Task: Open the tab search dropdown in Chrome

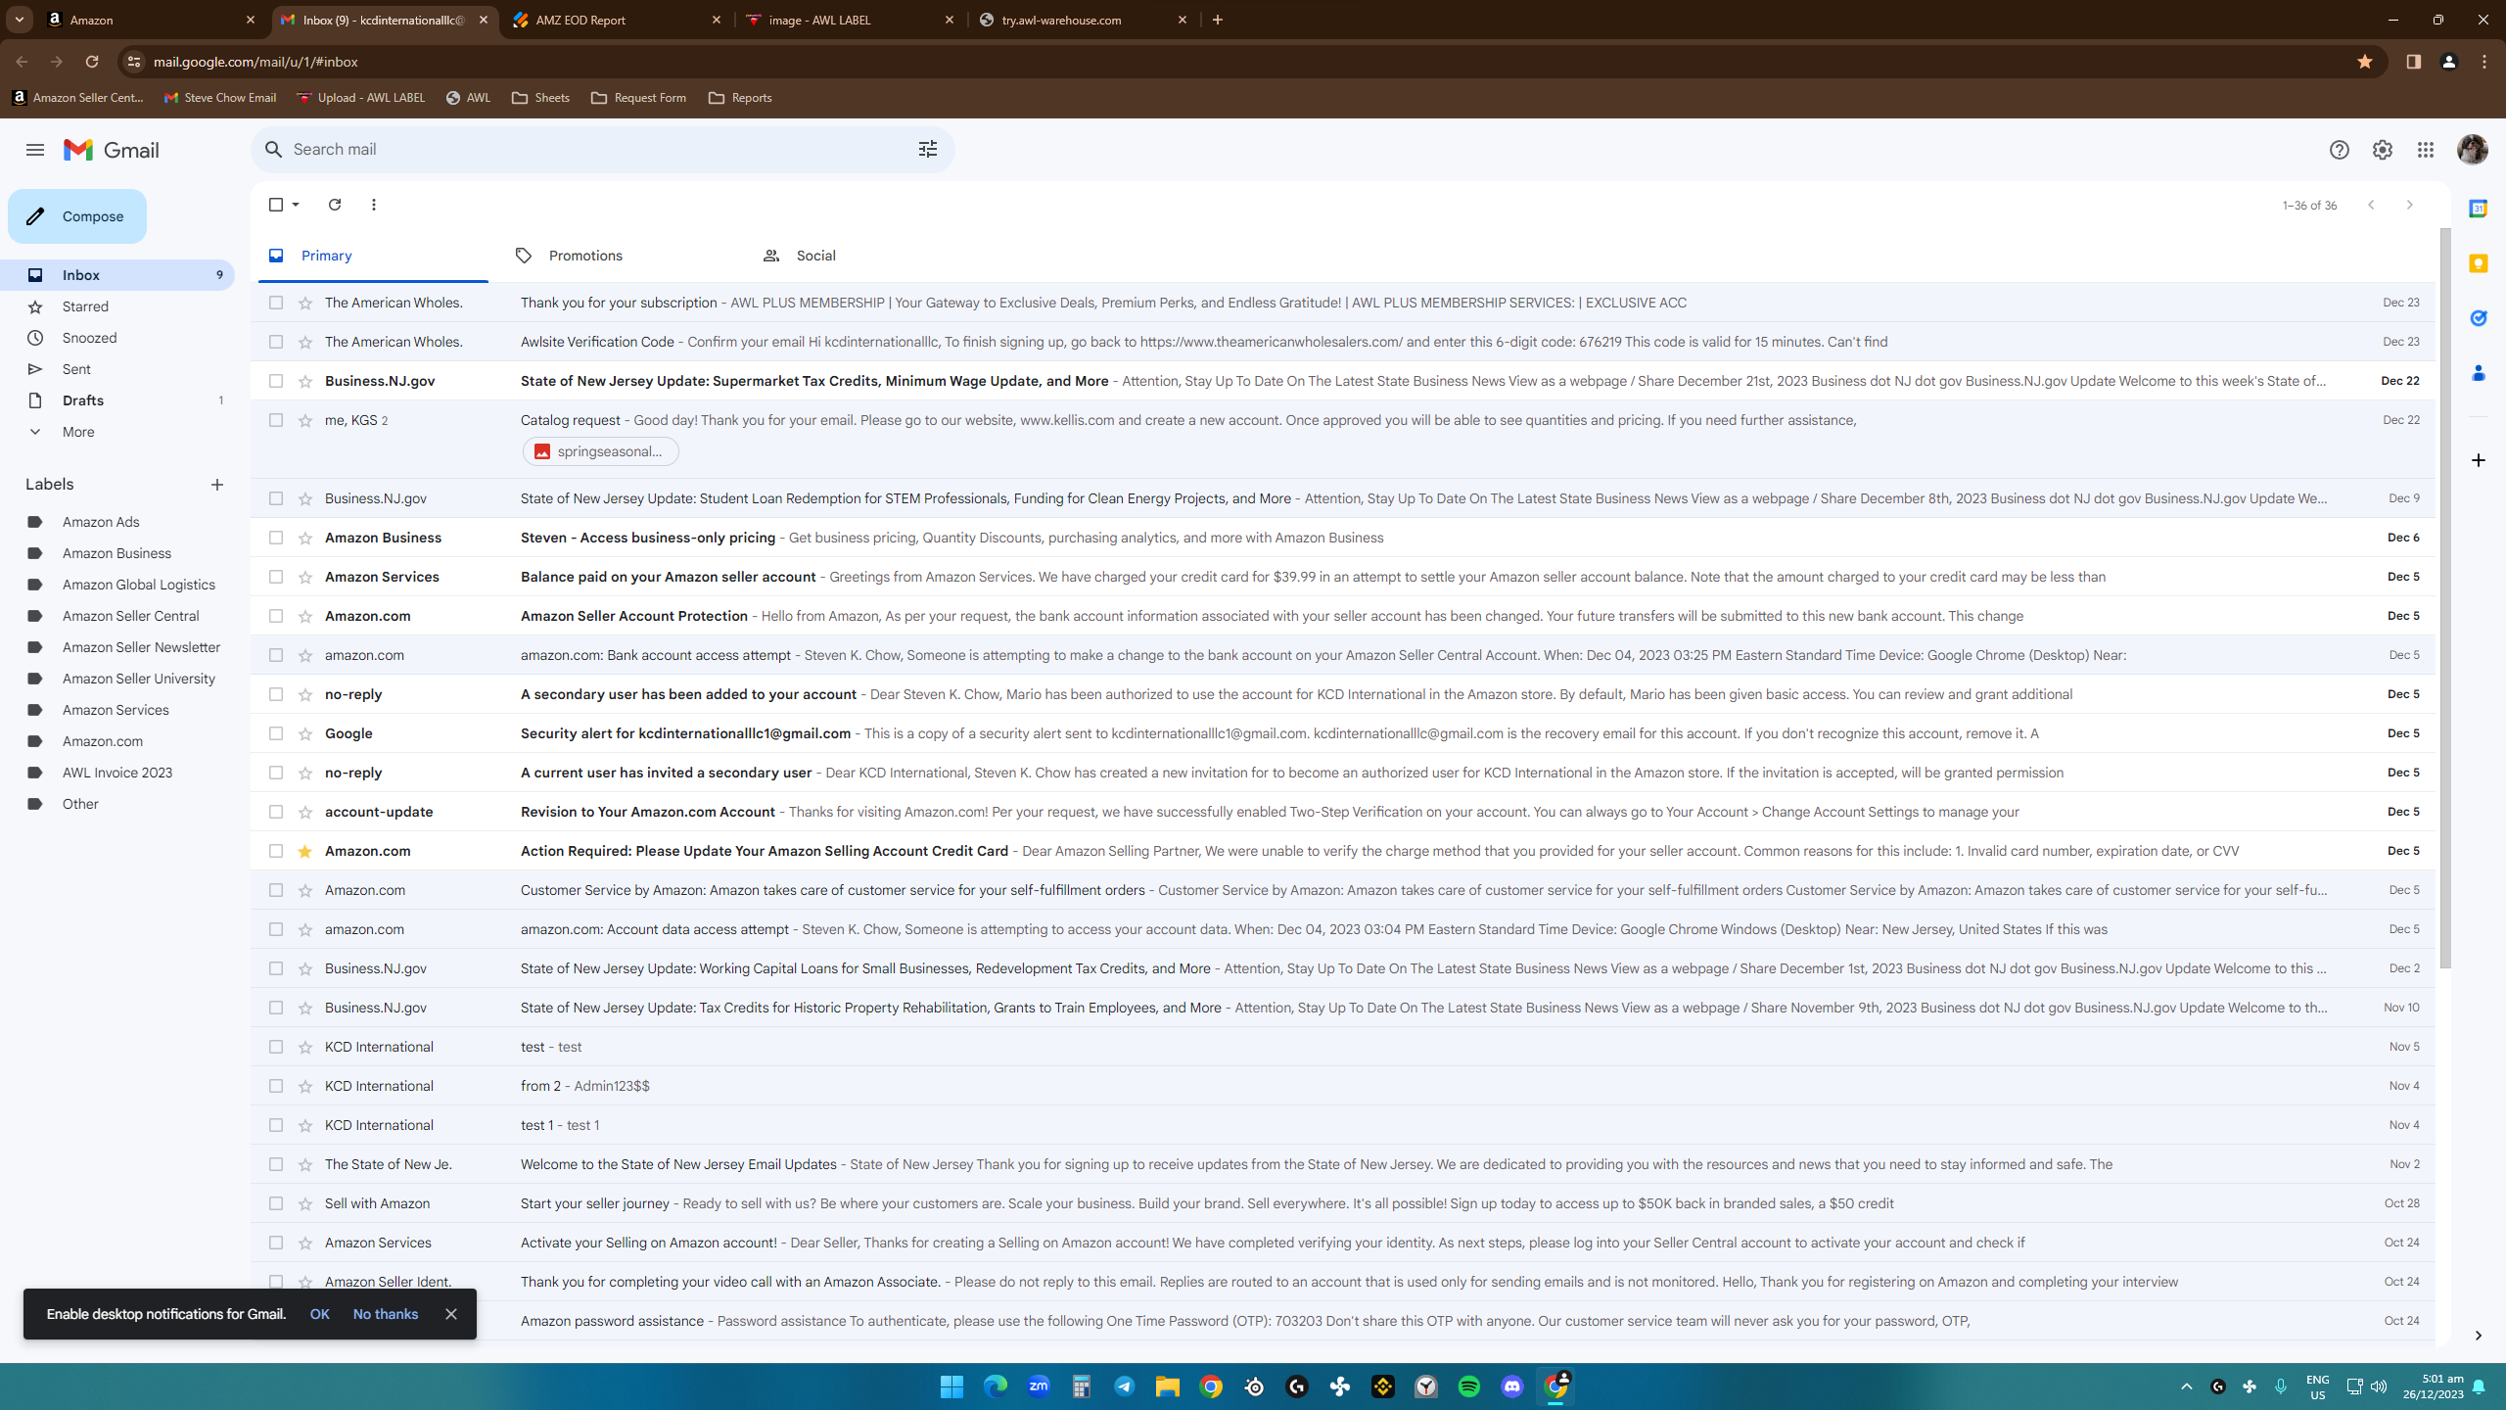Action: point(19,20)
